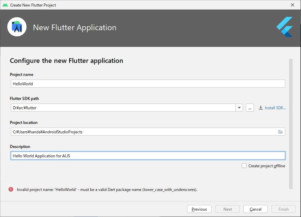Viewport: 301px width, 217px height.
Task: Expand the Flutter SDK path dropdown arrow
Action: [x=239, y=108]
